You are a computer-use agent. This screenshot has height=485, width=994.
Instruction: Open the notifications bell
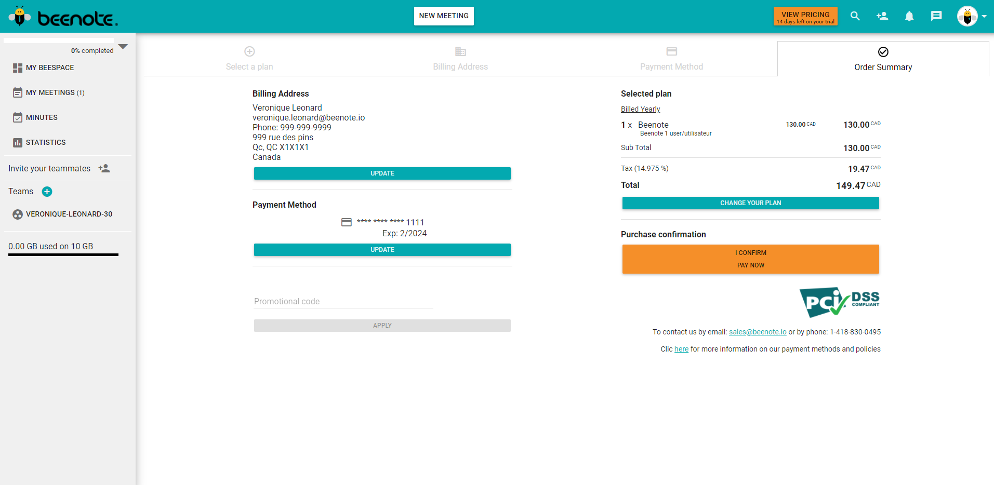tap(909, 16)
